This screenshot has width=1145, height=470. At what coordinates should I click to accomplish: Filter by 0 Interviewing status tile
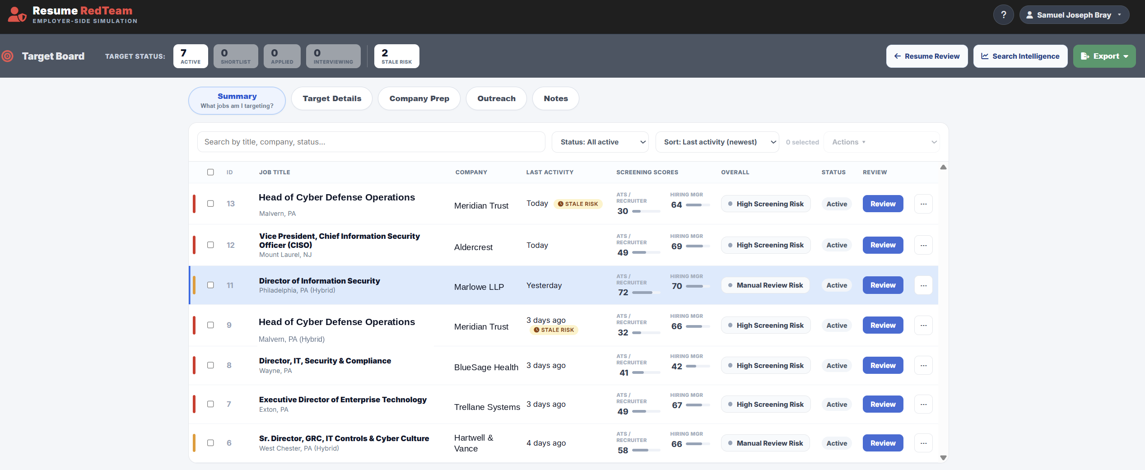pos(333,56)
